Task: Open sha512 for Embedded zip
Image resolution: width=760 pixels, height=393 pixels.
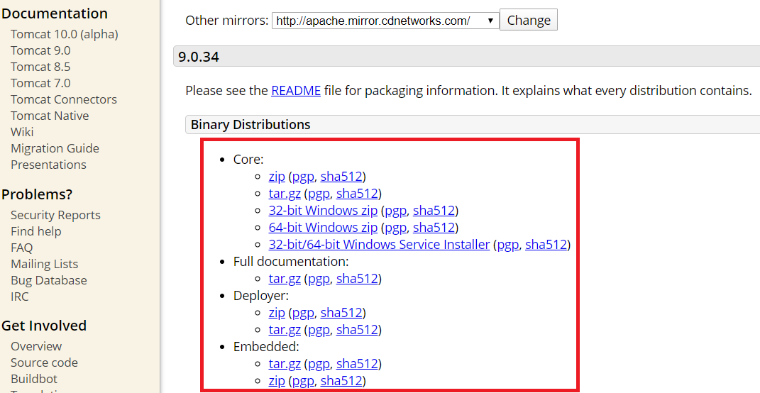Action: tap(341, 381)
